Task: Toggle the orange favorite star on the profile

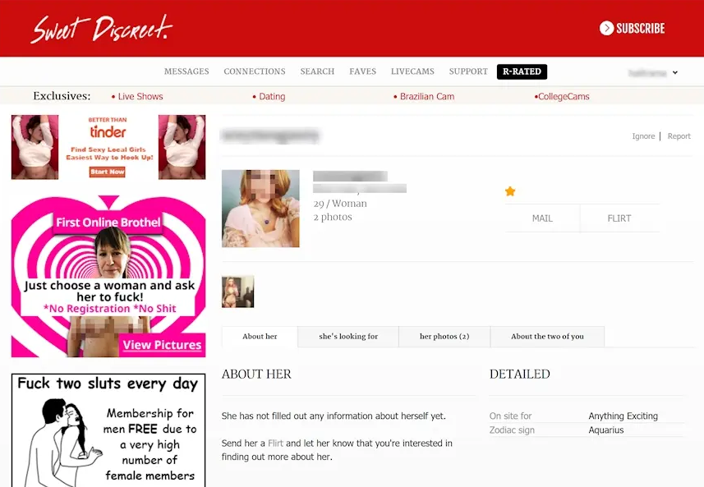Action: click(x=510, y=191)
